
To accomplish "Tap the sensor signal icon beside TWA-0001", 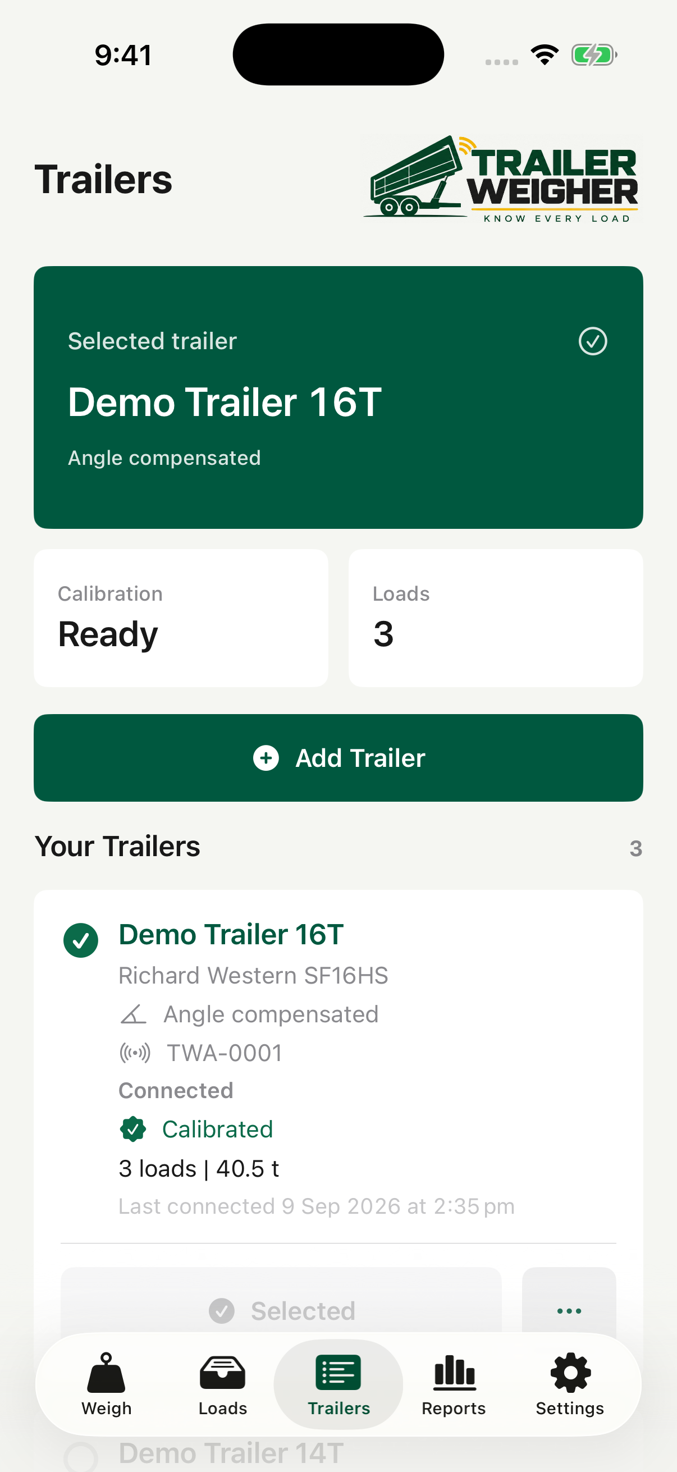I will pos(135,1053).
